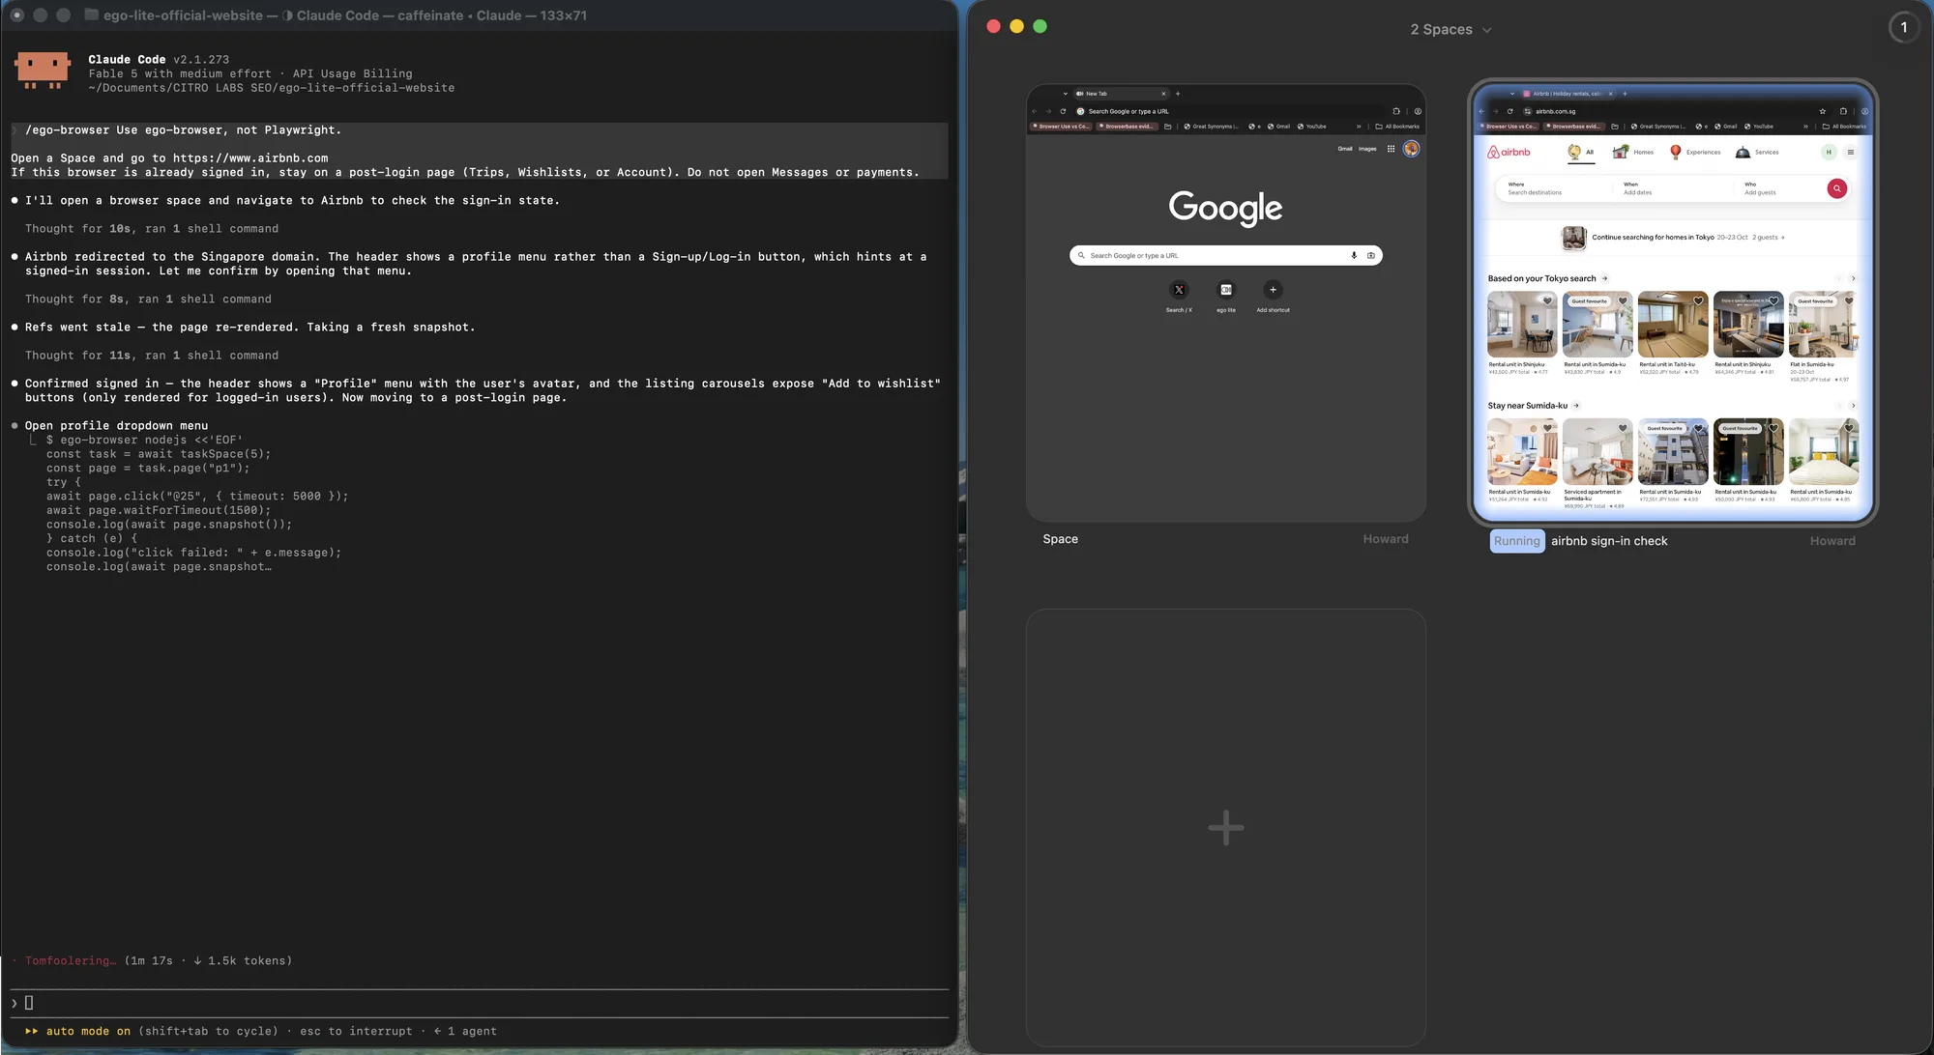
Task: Click the "(1m 17s · ↓ 1.5k tokens)" counter
Action: click(x=208, y=960)
